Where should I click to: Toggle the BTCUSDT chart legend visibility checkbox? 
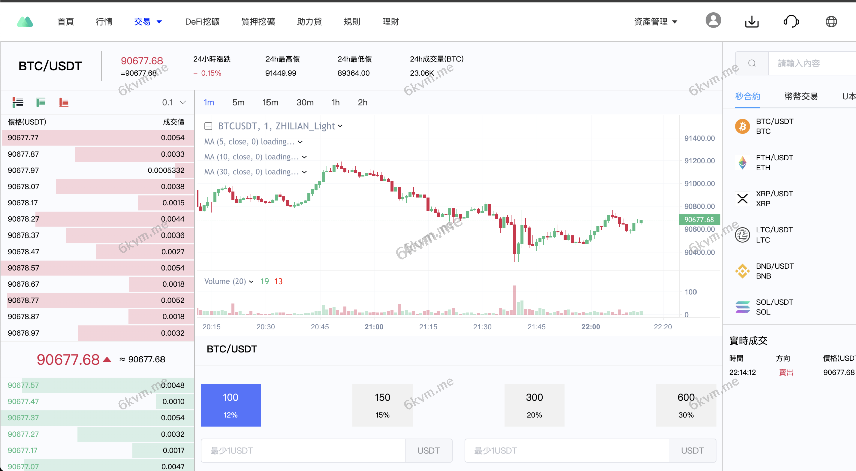pos(208,126)
